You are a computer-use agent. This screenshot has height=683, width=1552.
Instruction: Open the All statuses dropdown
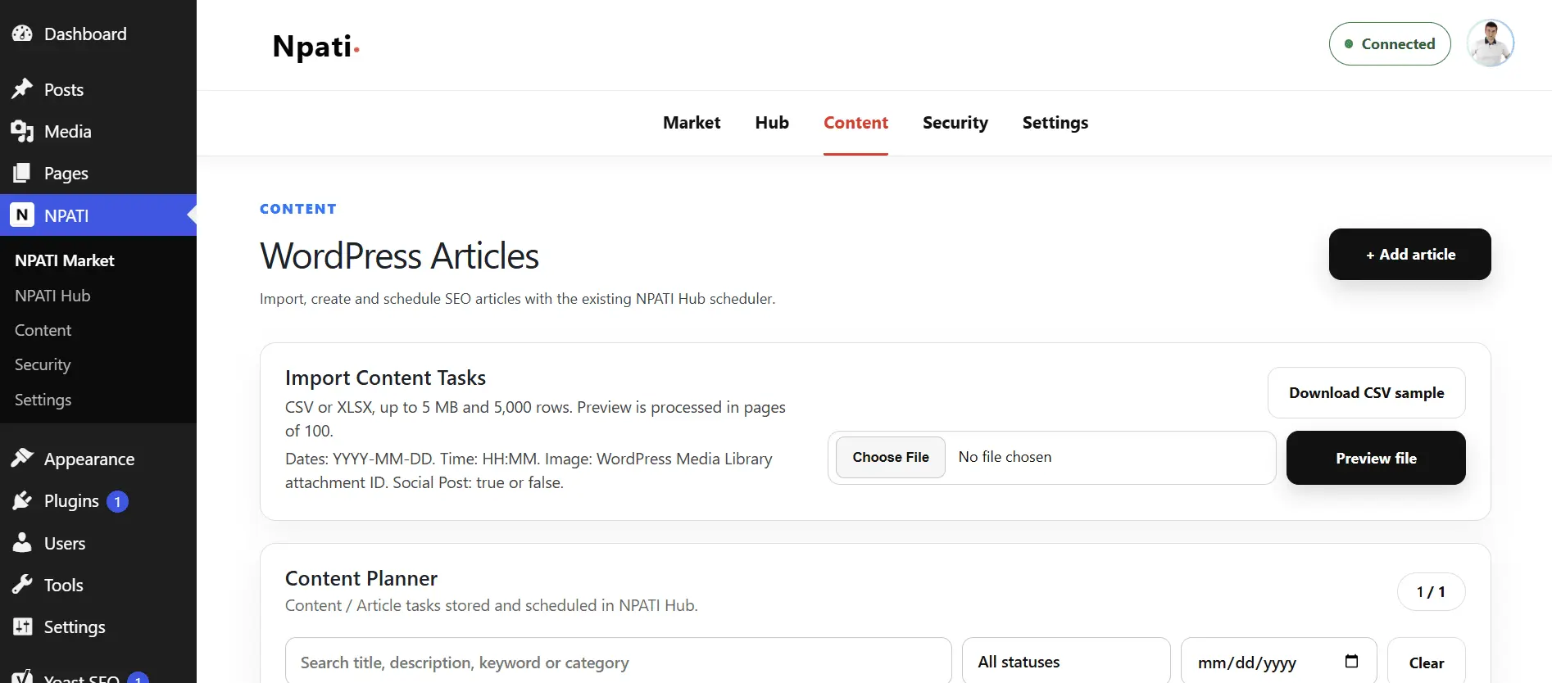[x=1066, y=662]
